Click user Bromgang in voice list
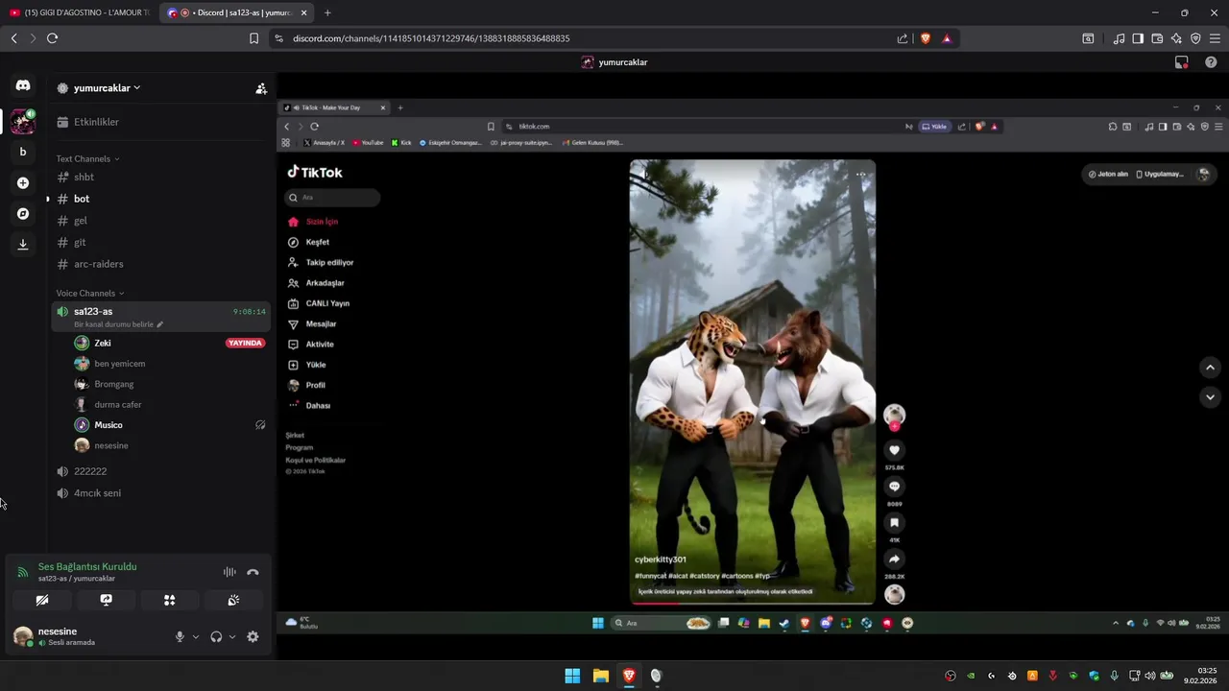 tap(113, 384)
